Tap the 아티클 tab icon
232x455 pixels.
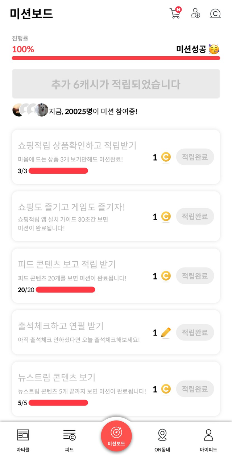click(23, 435)
